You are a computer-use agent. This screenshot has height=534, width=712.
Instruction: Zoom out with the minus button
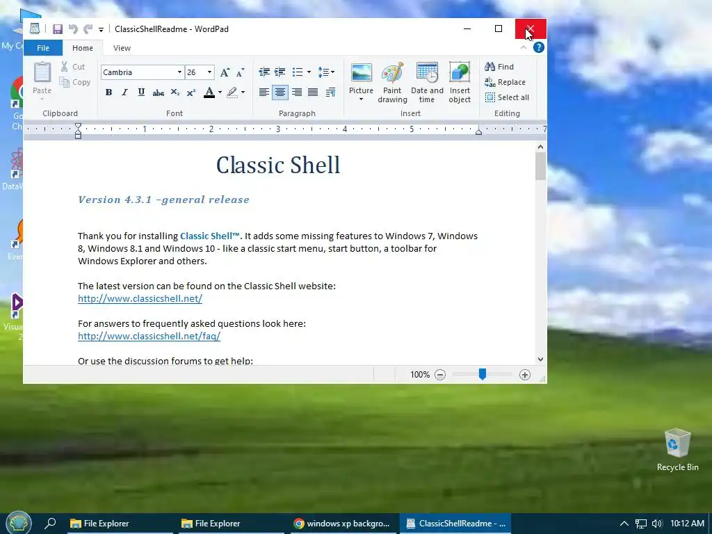[440, 375]
